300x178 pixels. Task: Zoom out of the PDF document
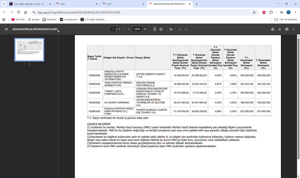point(129,29)
